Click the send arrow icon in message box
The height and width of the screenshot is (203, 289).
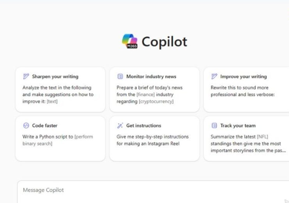click(x=287, y=201)
